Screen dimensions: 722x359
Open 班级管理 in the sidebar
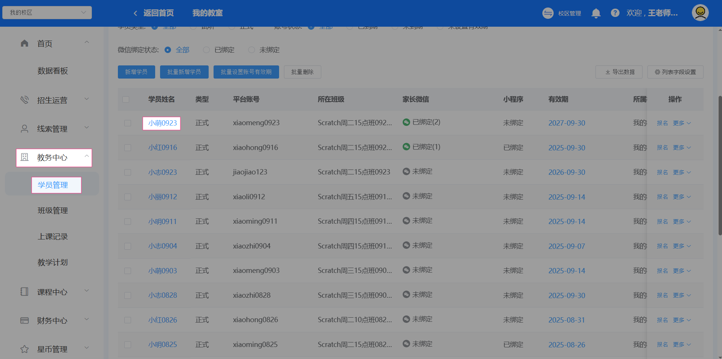point(53,211)
